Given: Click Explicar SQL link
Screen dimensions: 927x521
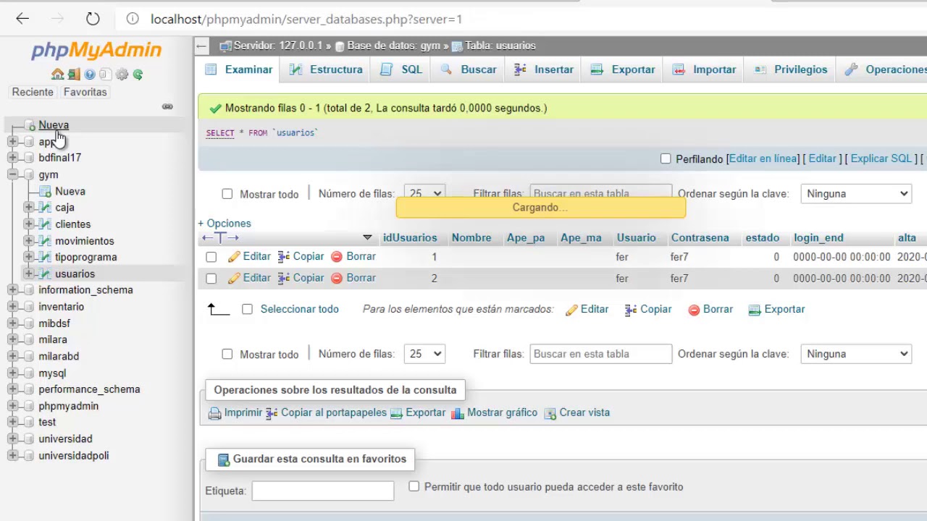Looking at the screenshot, I should click(881, 158).
